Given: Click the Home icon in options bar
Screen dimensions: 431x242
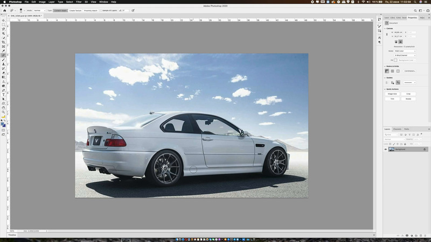Looking at the screenshot, I should coord(4,10).
